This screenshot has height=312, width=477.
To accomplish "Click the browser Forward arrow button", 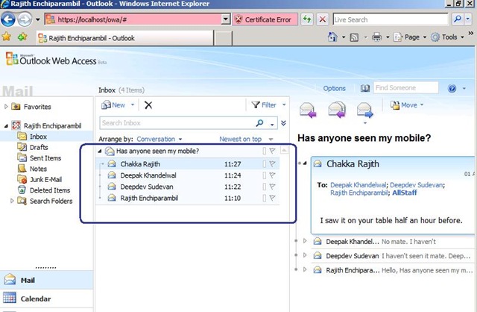I will coord(25,20).
